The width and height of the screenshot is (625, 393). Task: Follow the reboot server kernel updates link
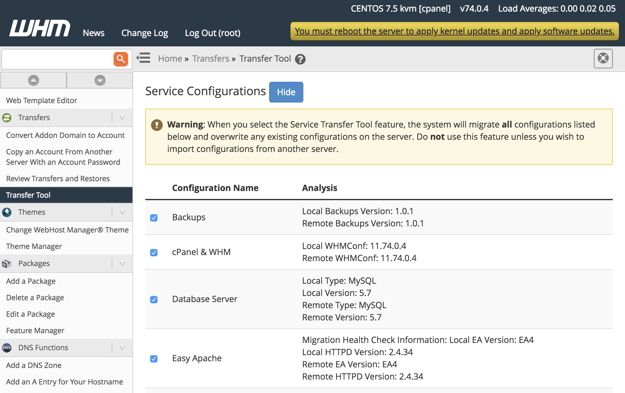[455, 31]
